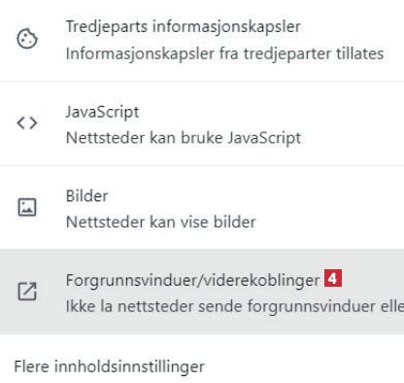Click the word 'tillates' in cookie description
The height and width of the screenshot is (383, 404).
(360, 53)
